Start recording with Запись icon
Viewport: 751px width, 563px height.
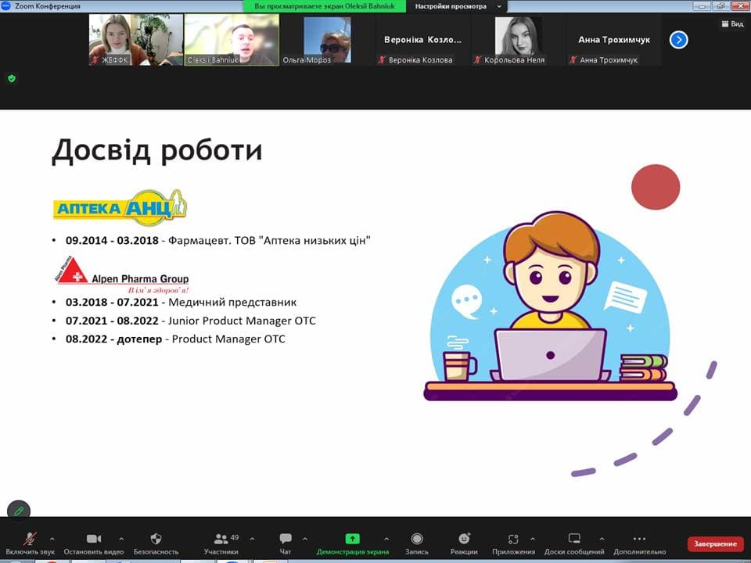[x=417, y=539]
